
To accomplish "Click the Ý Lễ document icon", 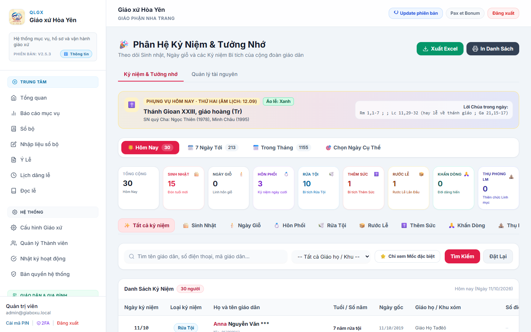I will tap(14, 160).
